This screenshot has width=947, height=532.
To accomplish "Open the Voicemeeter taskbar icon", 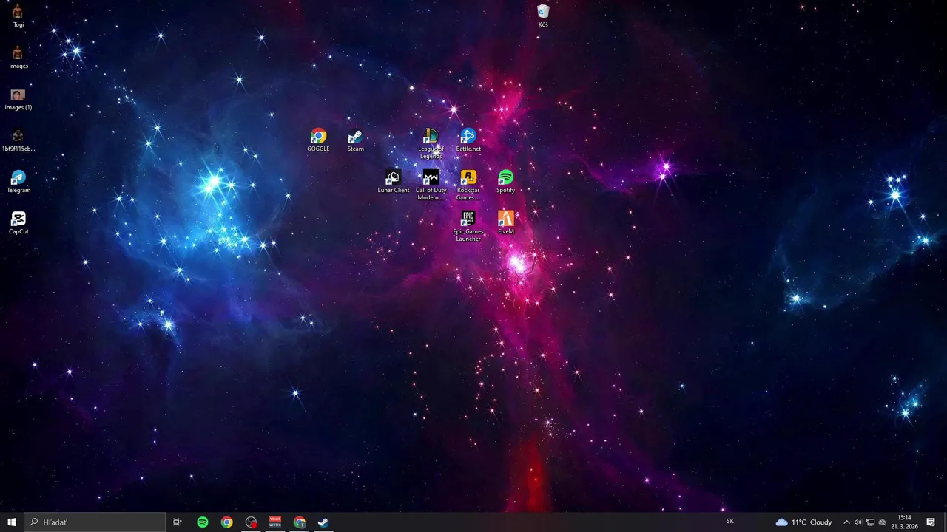I will pyautogui.click(x=275, y=522).
